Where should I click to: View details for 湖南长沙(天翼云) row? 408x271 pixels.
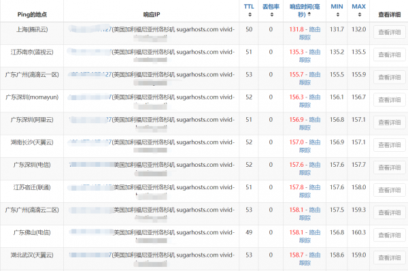[389, 145]
